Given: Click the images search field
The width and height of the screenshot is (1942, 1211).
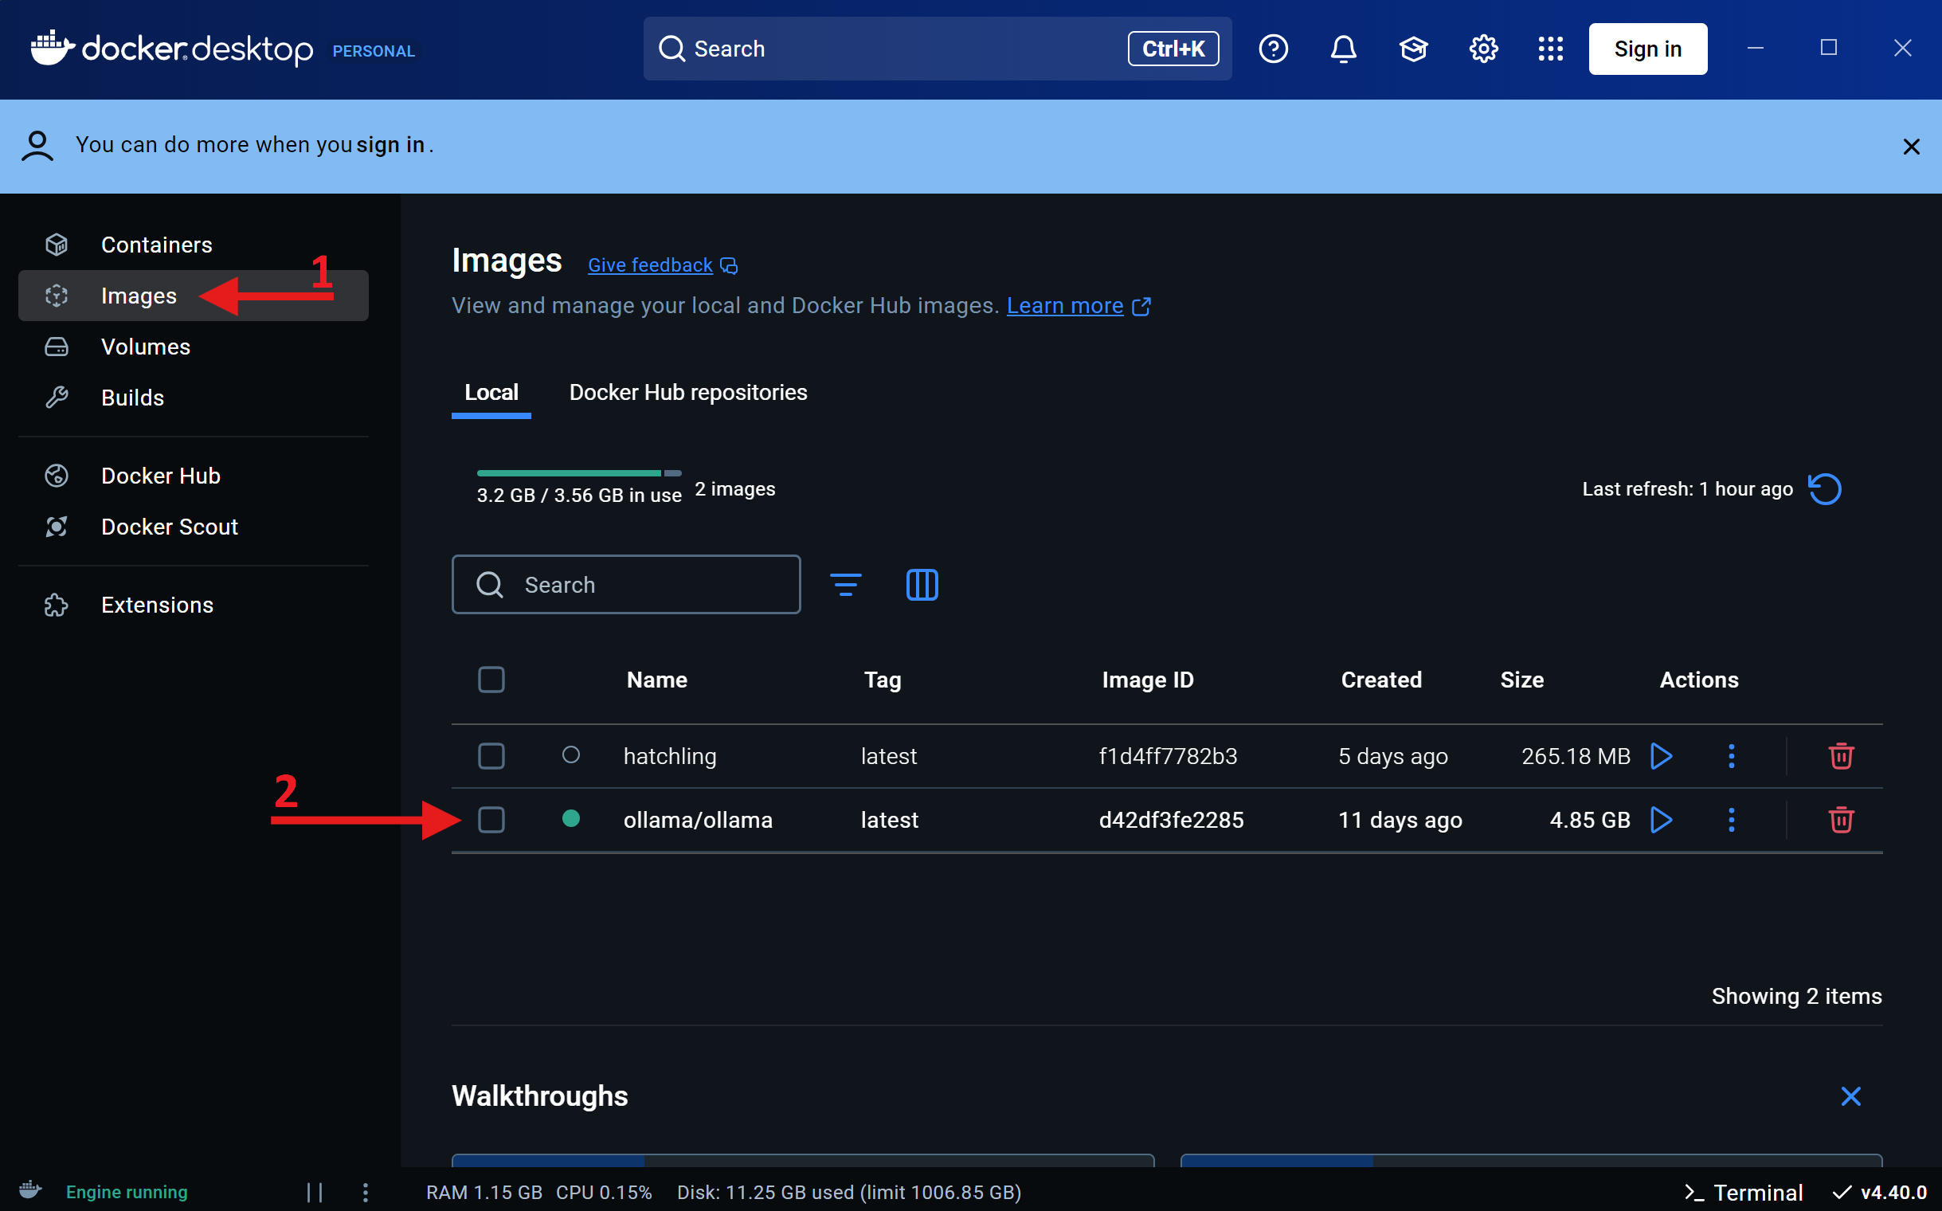Looking at the screenshot, I should [626, 585].
